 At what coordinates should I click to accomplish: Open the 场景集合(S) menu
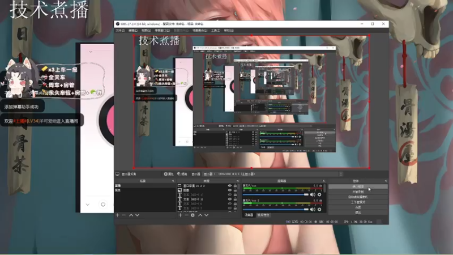pyautogui.click(x=200, y=31)
